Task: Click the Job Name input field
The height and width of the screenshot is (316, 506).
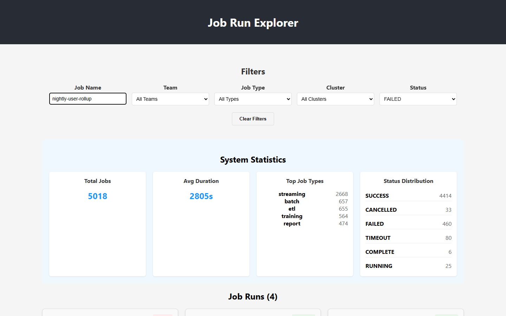Action: point(88,99)
